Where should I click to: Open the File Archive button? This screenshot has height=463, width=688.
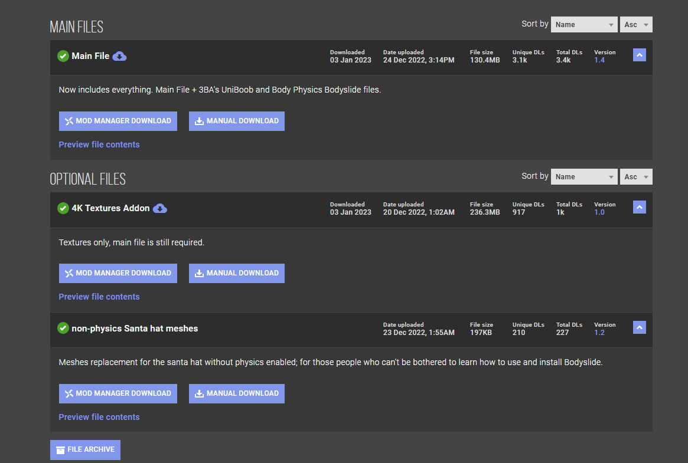coord(85,450)
